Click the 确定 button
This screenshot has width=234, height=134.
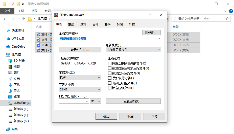(106, 116)
